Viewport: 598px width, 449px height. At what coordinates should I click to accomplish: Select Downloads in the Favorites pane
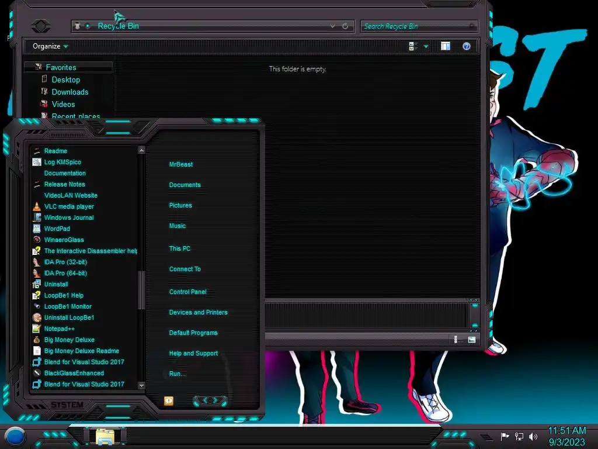[x=70, y=92]
